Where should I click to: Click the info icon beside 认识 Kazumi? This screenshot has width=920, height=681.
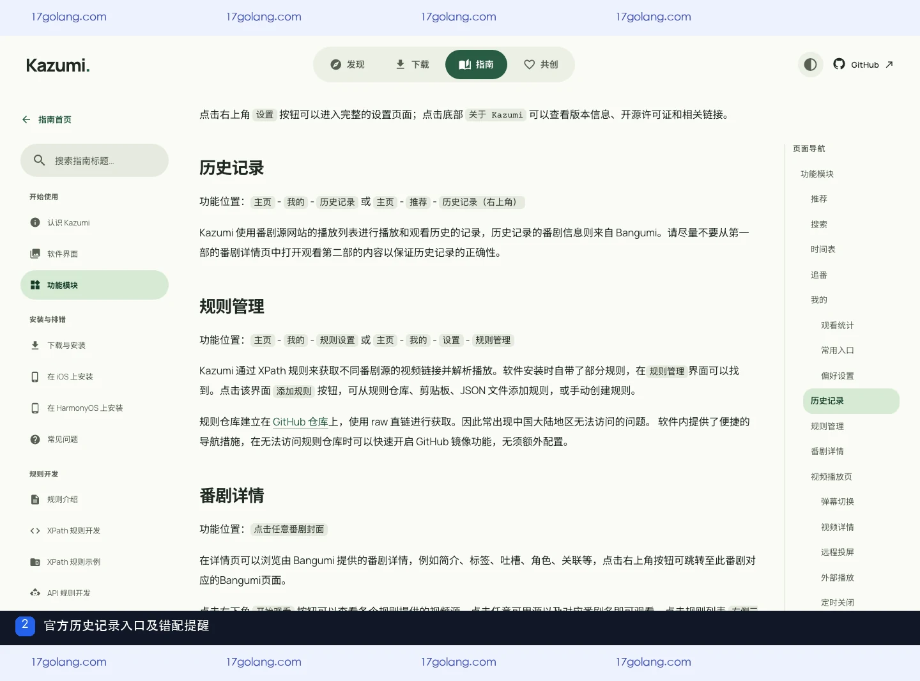[x=35, y=222]
